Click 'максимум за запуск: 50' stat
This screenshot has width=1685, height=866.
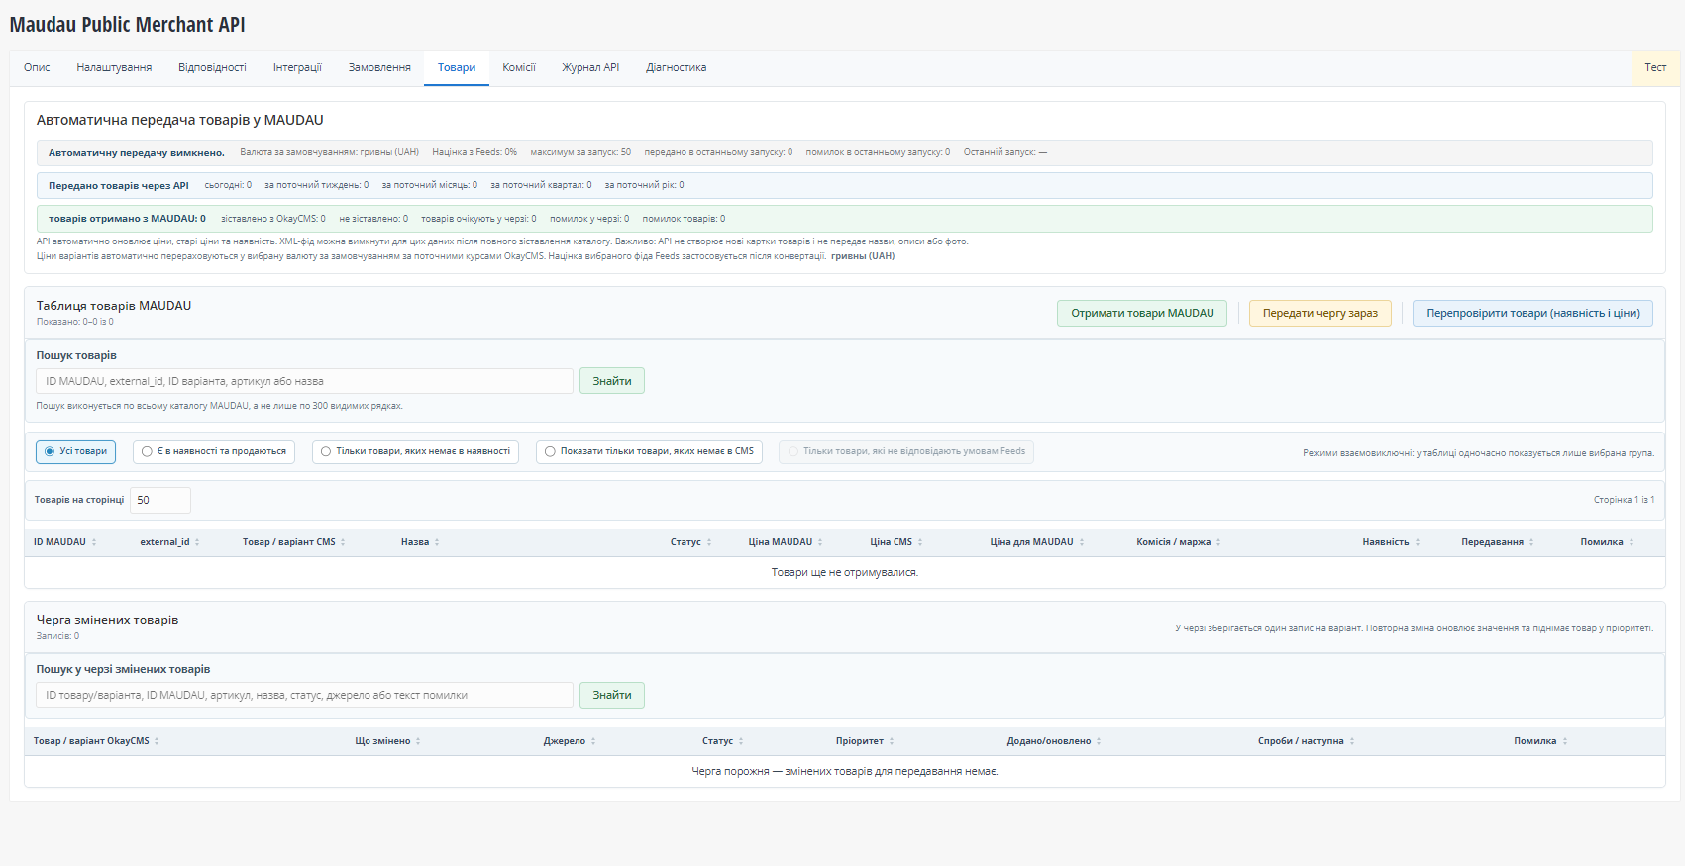point(580,152)
